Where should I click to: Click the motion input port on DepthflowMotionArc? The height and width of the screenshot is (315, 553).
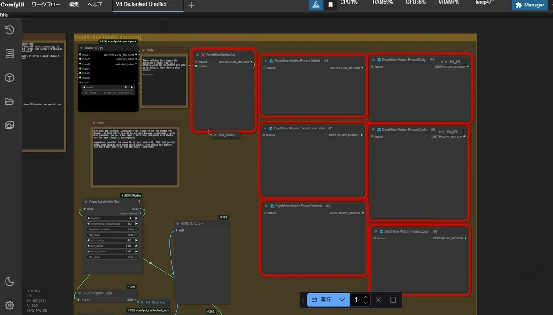click(196, 66)
